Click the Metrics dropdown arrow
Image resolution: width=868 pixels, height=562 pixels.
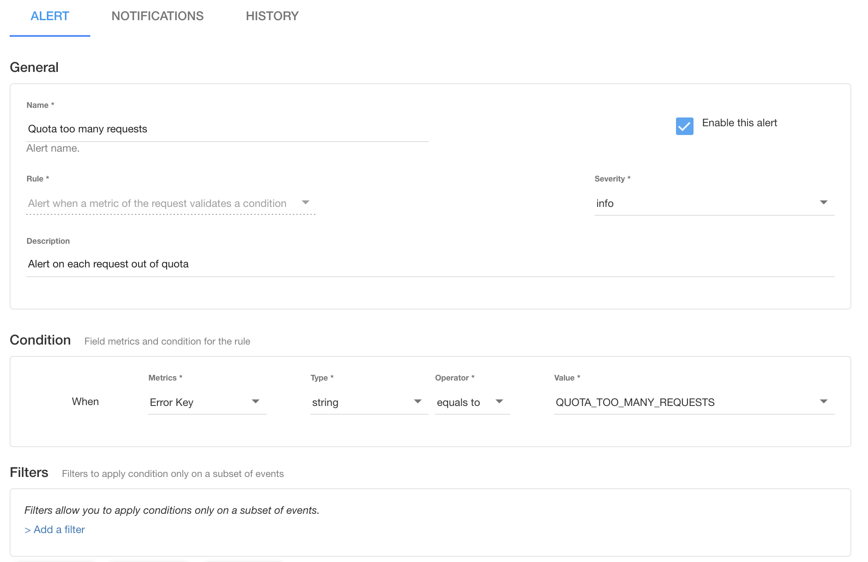click(256, 402)
